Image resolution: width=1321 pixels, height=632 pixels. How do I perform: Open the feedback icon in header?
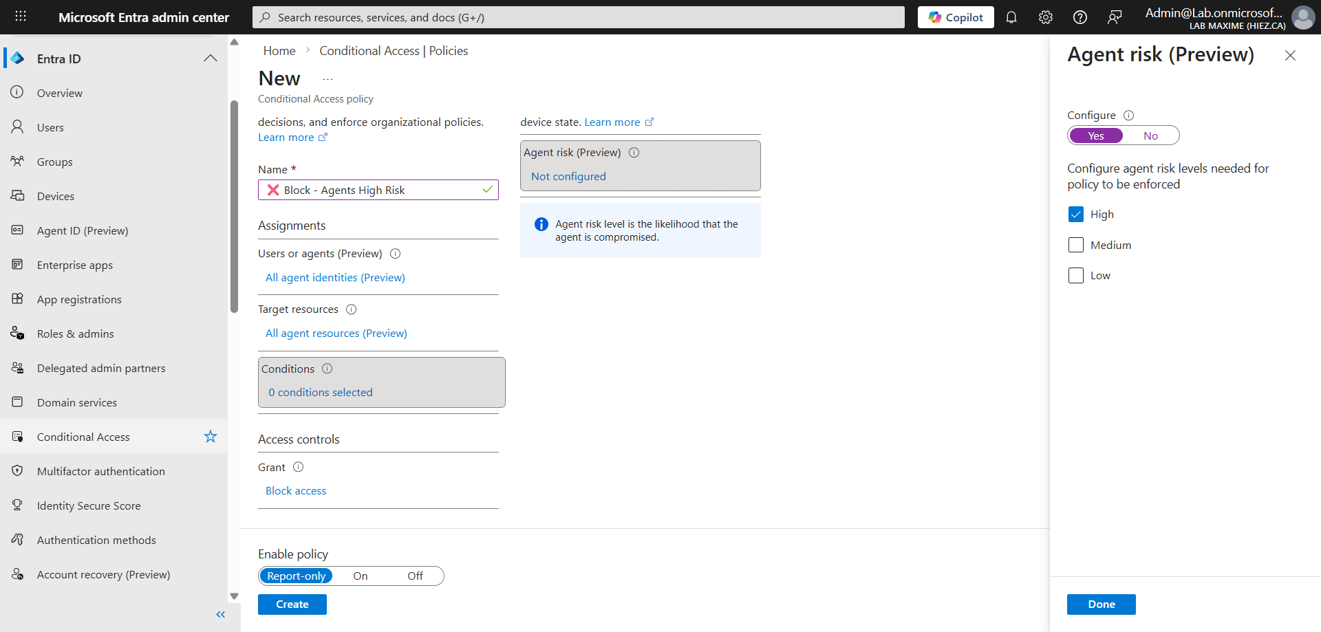pyautogui.click(x=1114, y=18)
